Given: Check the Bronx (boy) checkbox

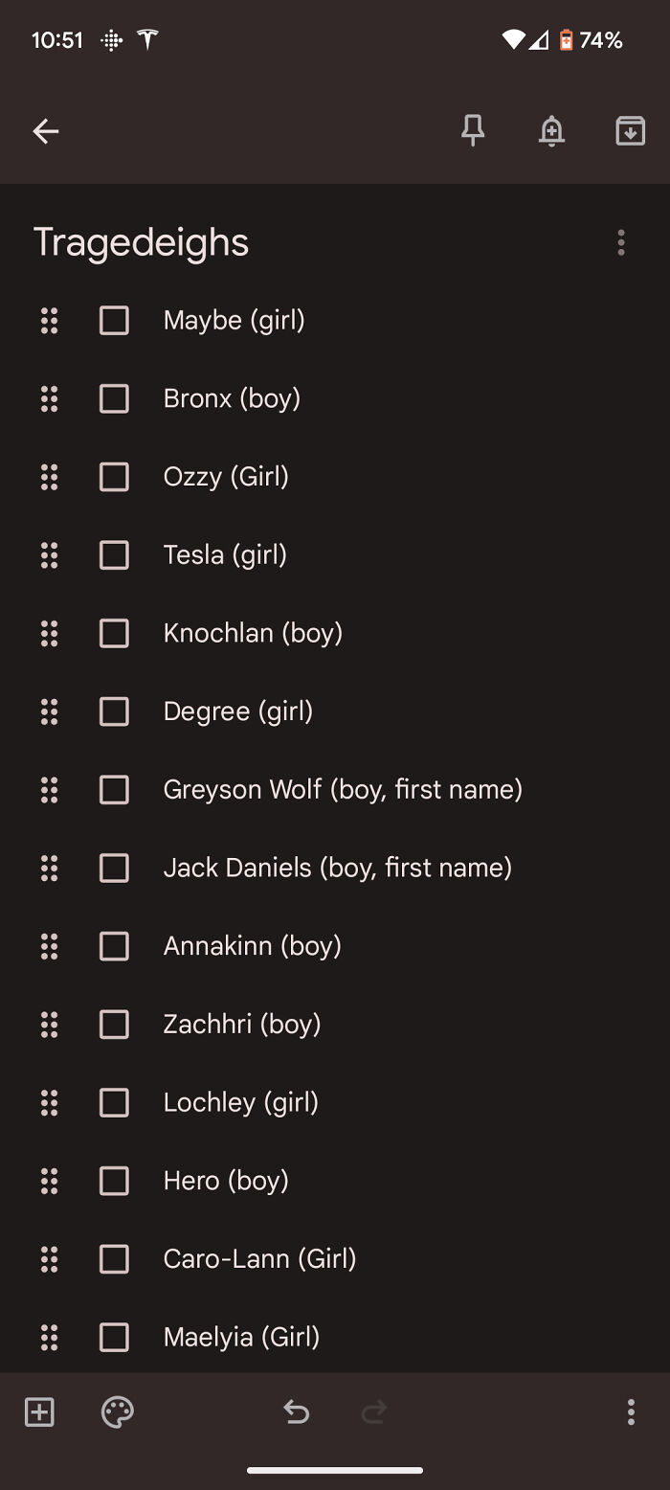Looking at the screenshot, I should pyautogui.click(x=114, y=398).
